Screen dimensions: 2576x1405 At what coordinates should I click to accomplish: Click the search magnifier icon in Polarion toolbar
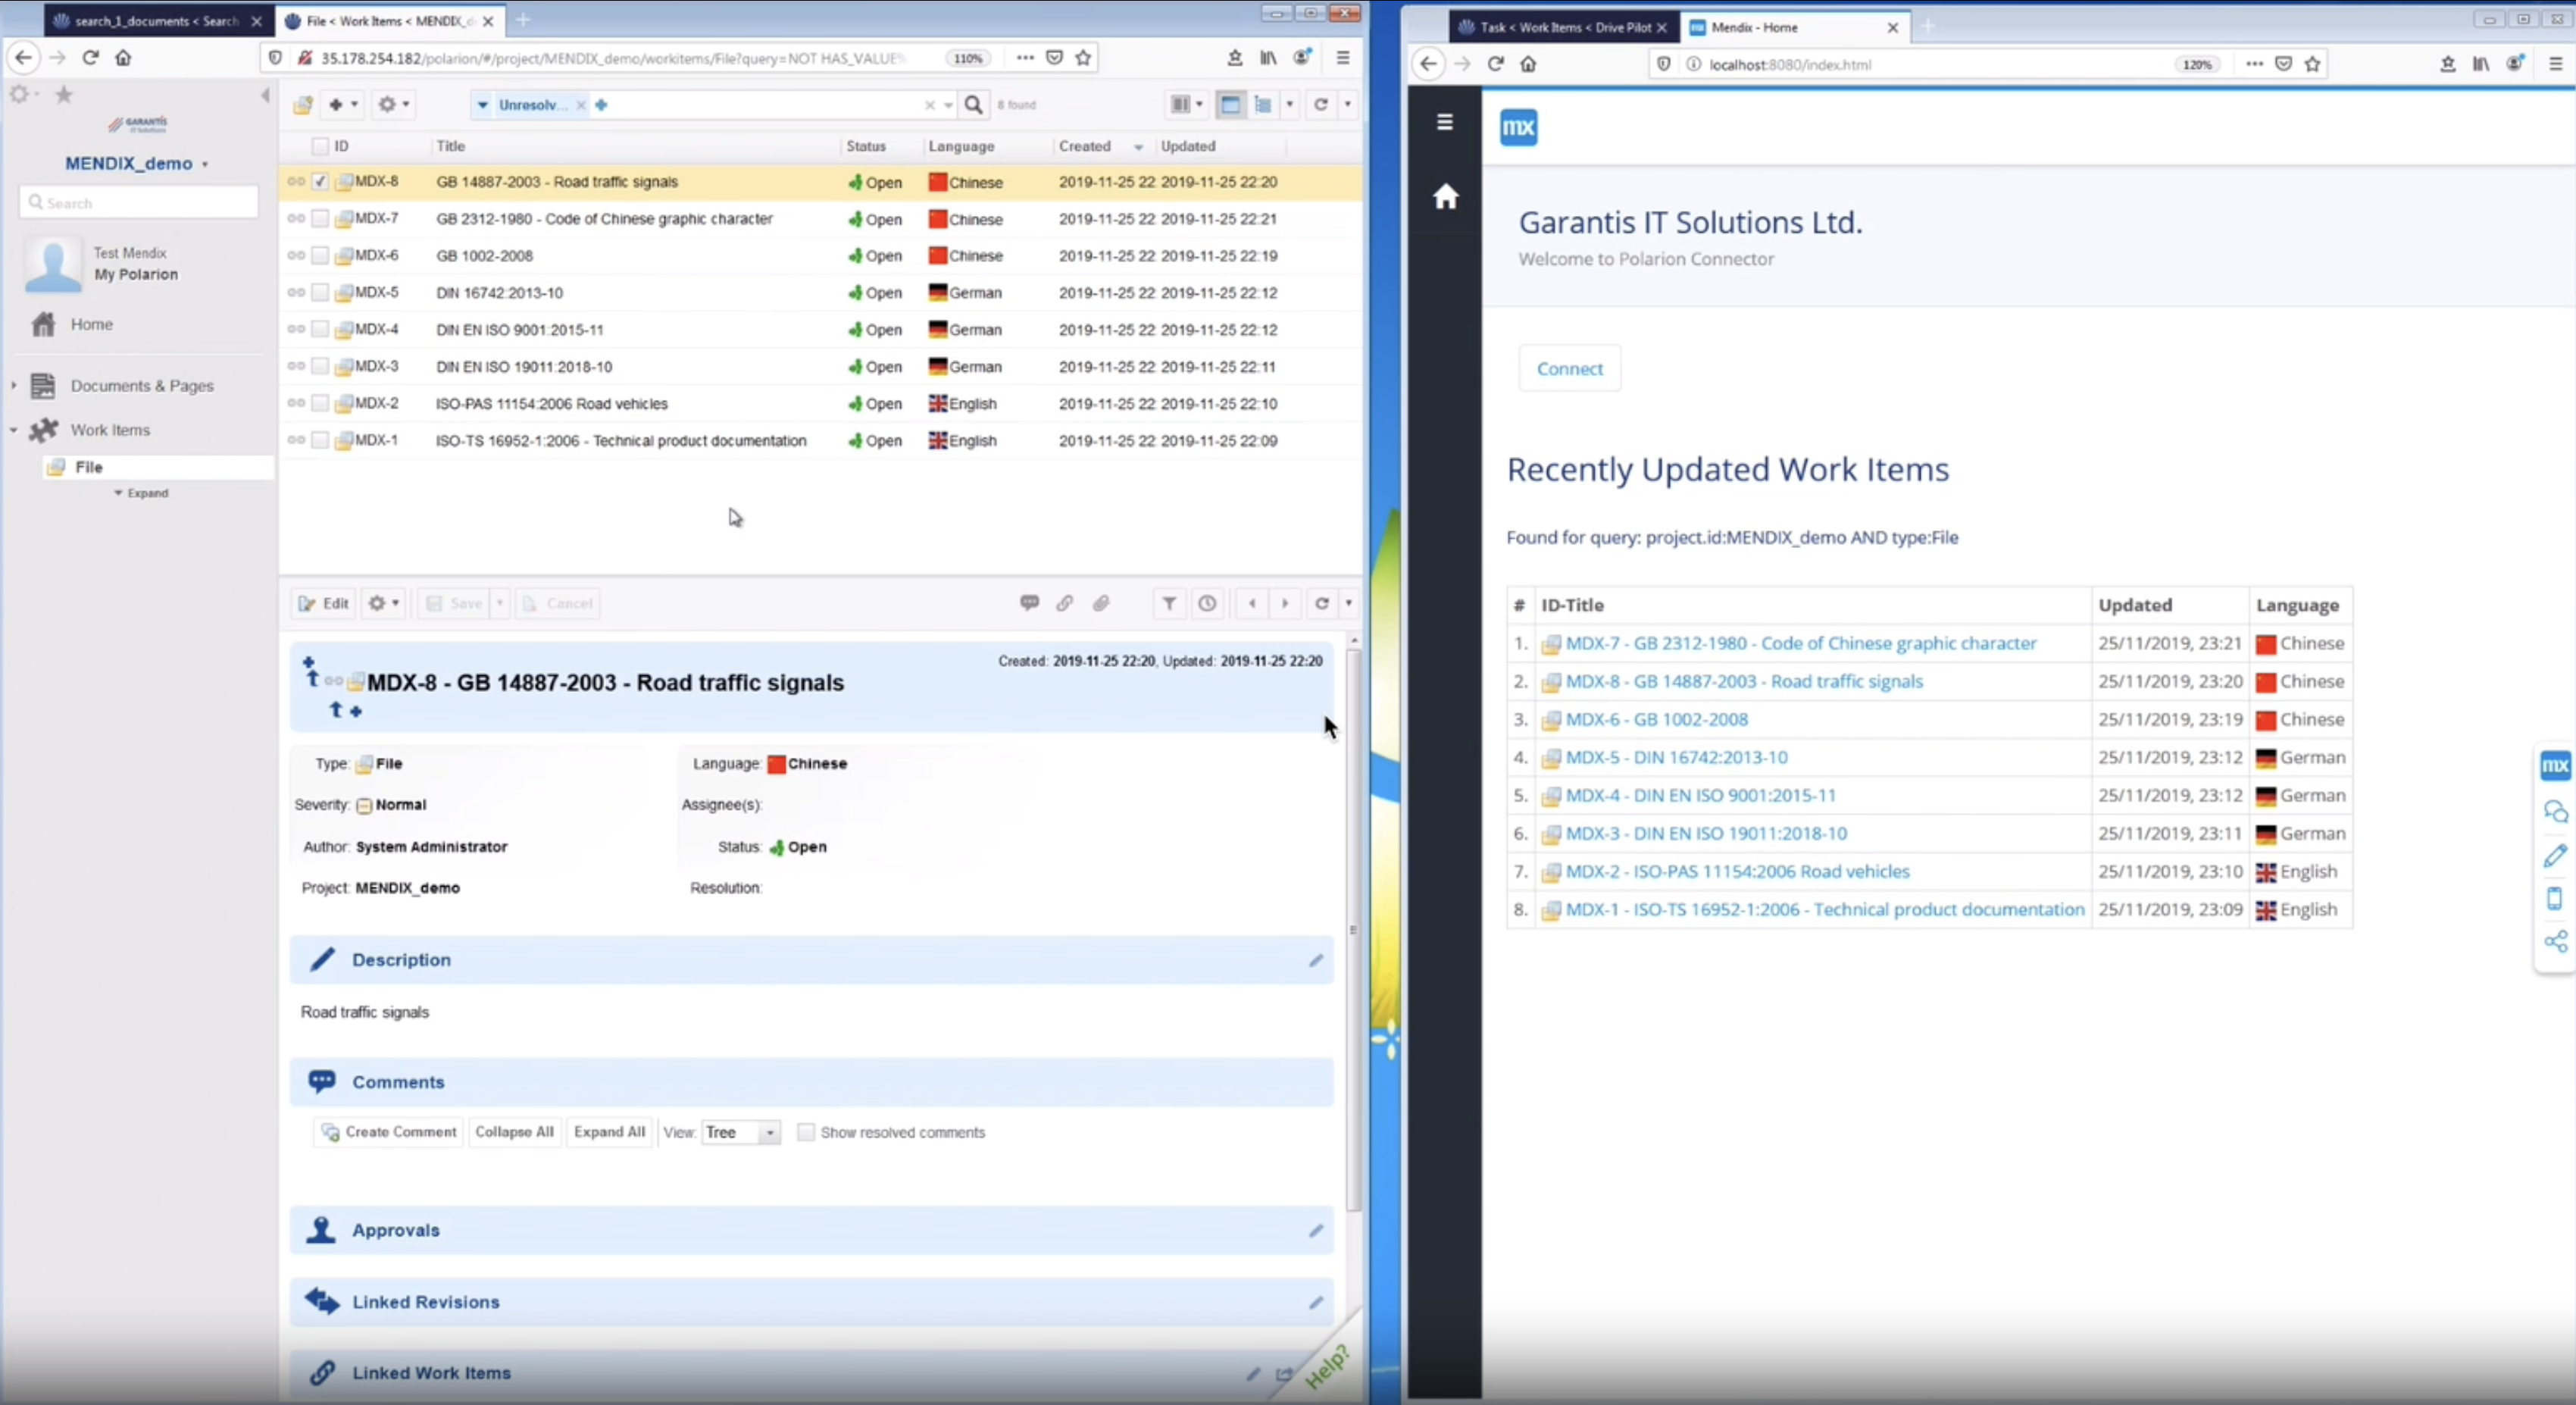(x=973, y=104)
